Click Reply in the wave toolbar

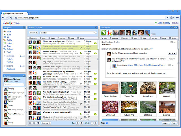(104, 38)
